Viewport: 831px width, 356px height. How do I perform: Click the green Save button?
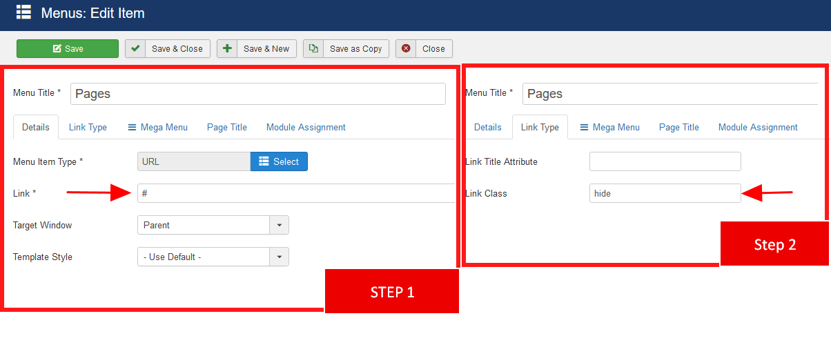[x=68, y=48]
